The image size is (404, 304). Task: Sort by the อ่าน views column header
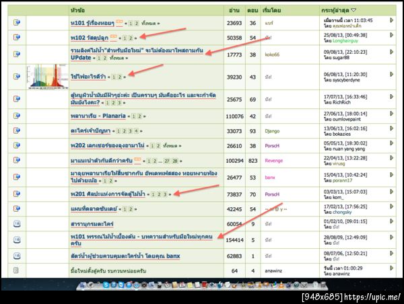234,10
